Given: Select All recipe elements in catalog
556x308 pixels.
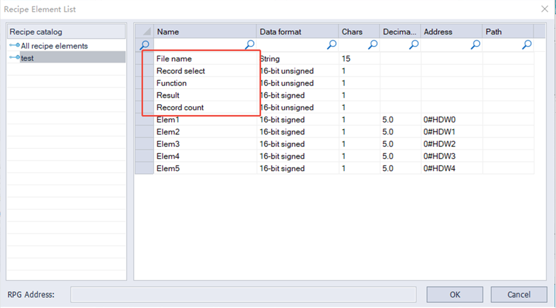Looking at the screenshot, I should [x=54, y=46].
